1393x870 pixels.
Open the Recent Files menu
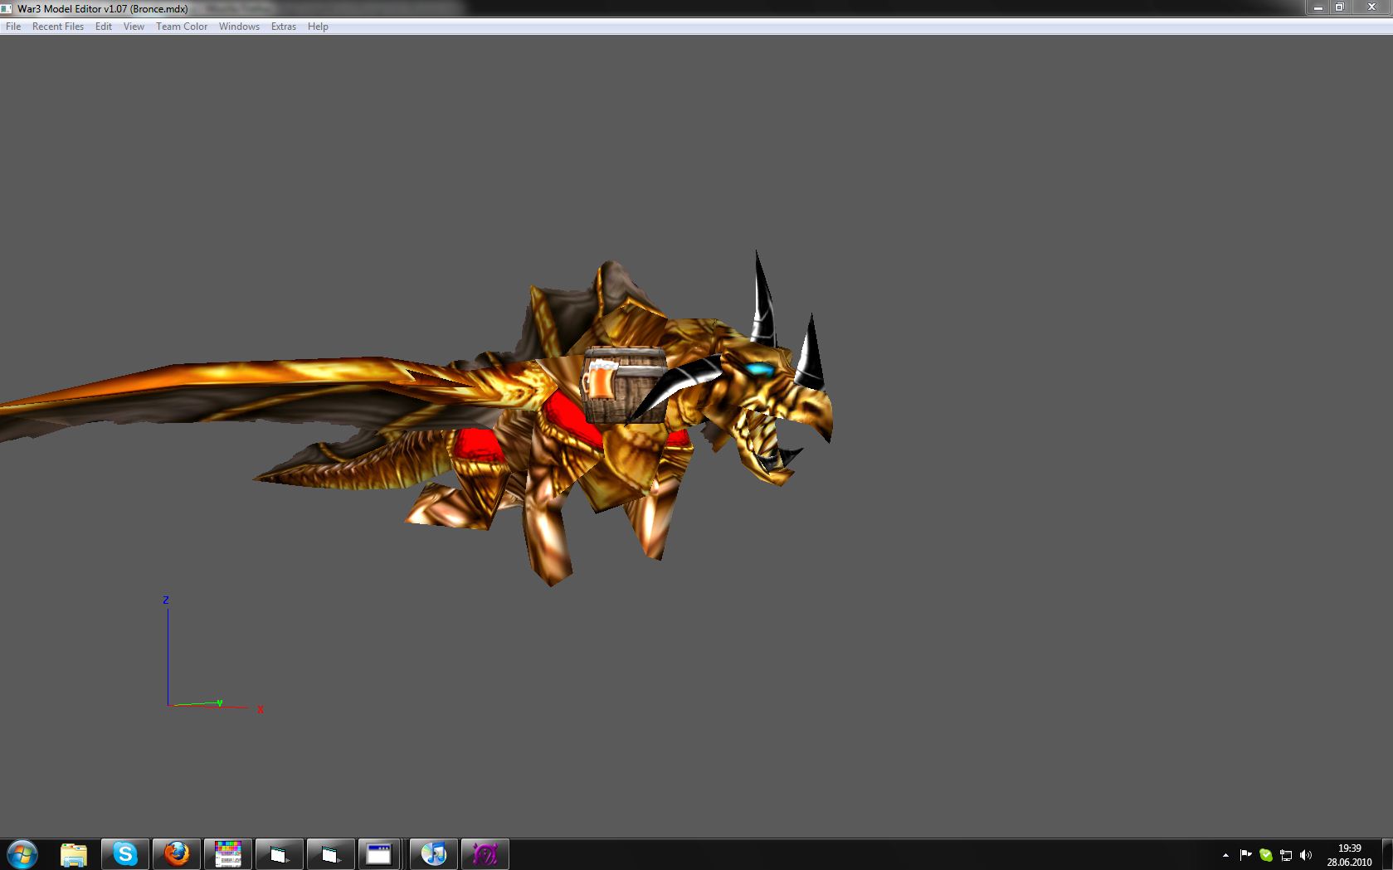click(x=58, y=27)
